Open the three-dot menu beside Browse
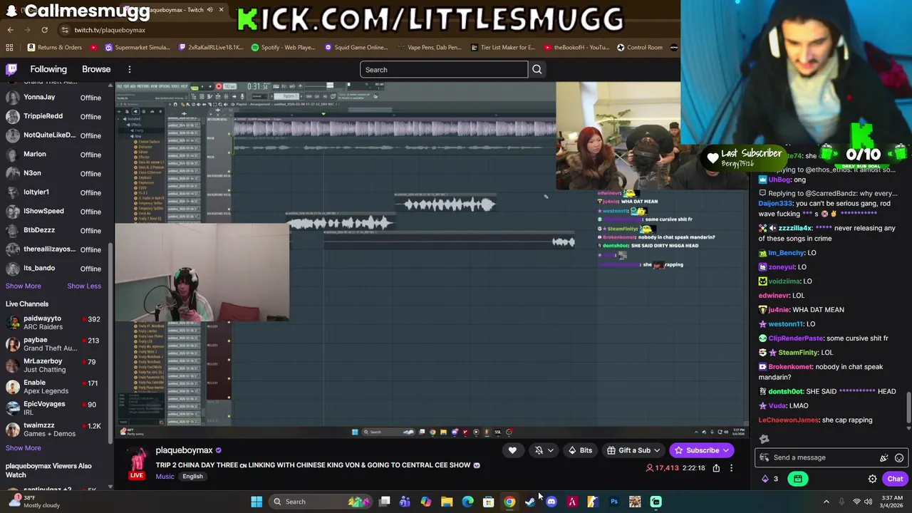 130,69
